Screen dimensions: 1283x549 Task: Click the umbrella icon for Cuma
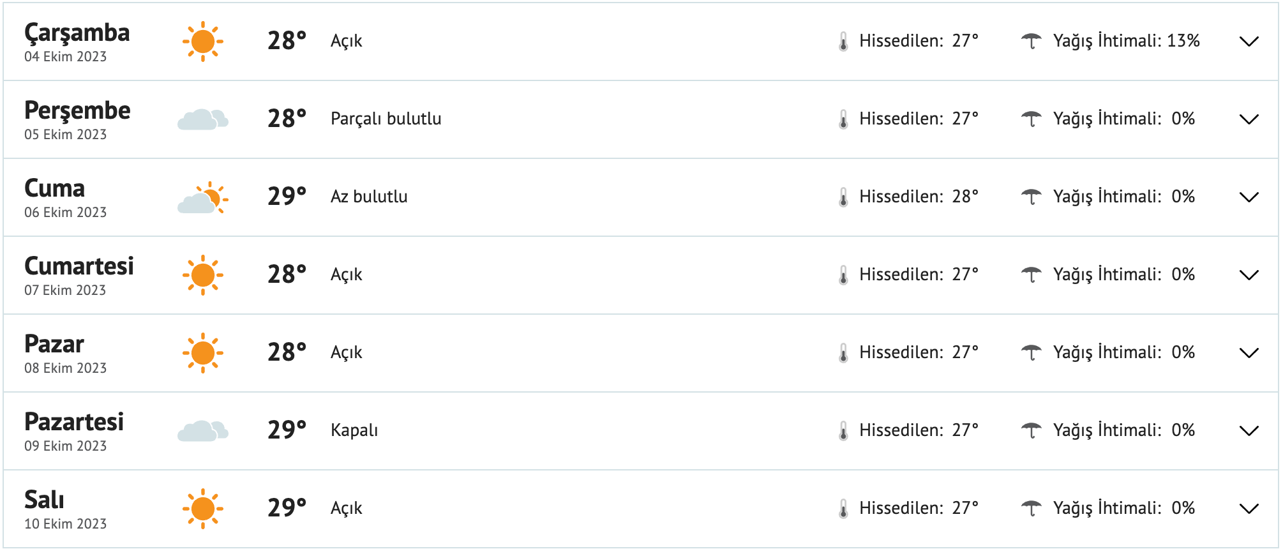coord(1033,197)
